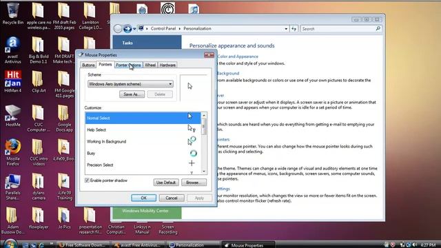Viewport: 441px width, 248px height.
Task: Select the Busy pointer row
Action: (x=143, y=153)
